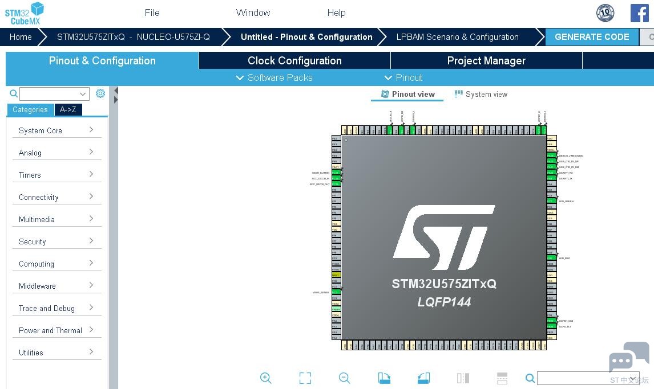Screen dimensions: 654x389
Task: Zoom out of the pinout view
Action: click(345, 378)
